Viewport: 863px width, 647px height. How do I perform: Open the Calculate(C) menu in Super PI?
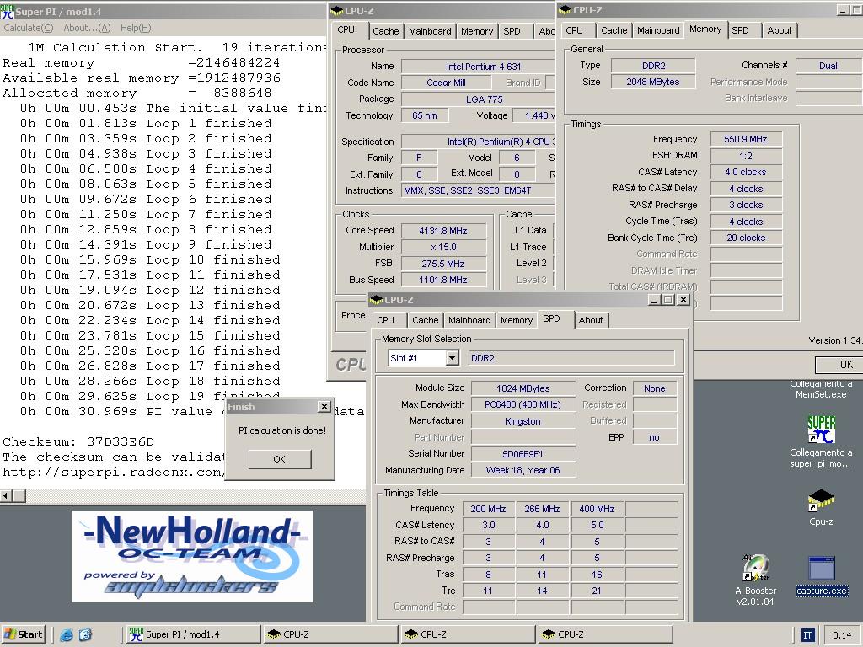[x=29, y=28]
